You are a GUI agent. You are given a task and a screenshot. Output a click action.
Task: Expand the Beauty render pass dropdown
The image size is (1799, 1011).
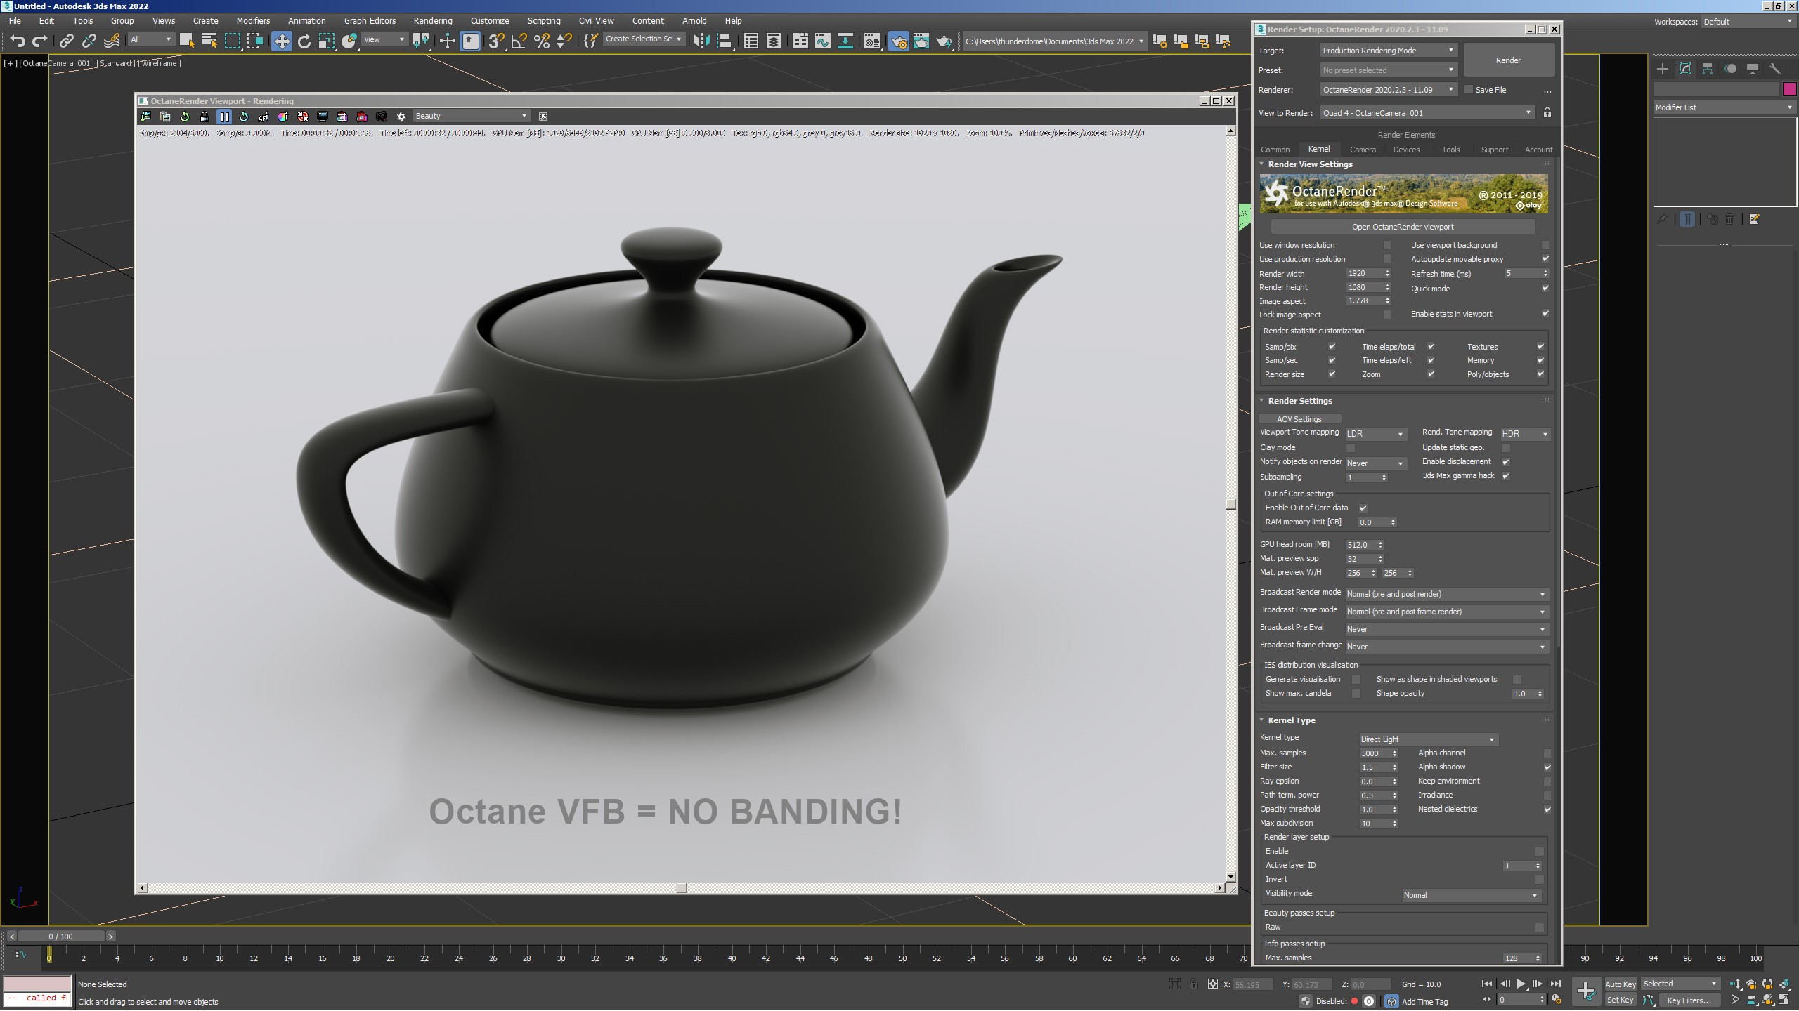471,117
